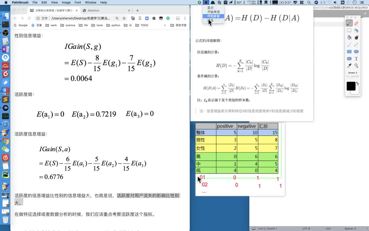Select the Airbrush spray can tool
The width and height of the screenshot is (369, 231).
(356, 30)
